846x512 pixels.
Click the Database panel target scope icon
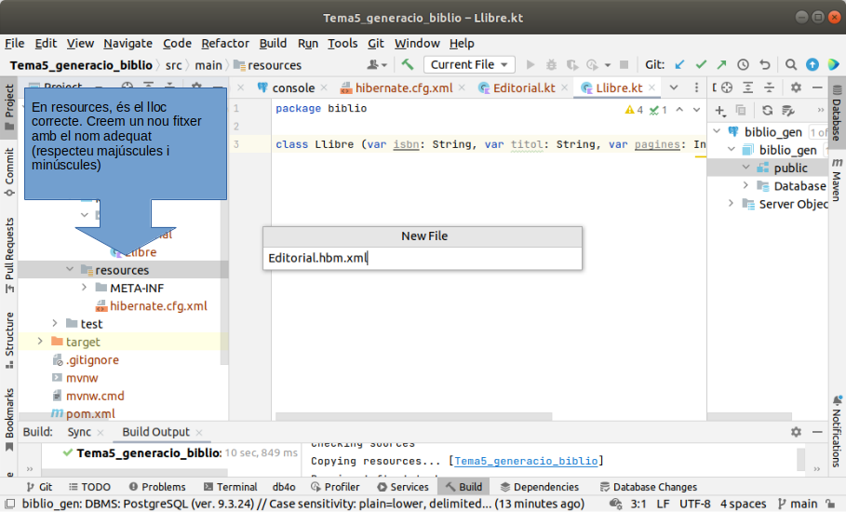pyautogui.click(x=727, y=88)
